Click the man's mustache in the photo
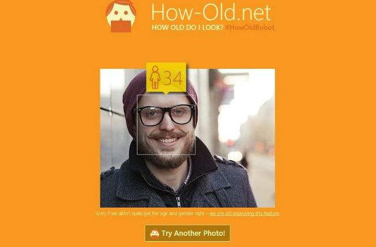 pos(167,135)
